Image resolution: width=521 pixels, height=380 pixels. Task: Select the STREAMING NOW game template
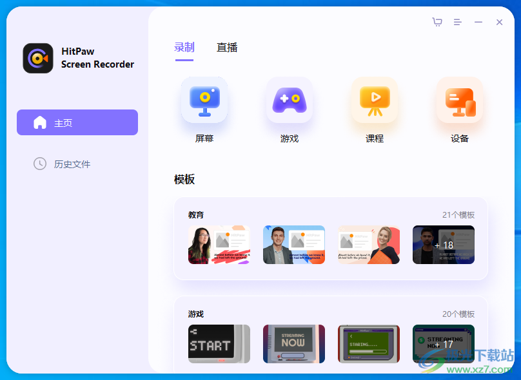click(293, 344)
